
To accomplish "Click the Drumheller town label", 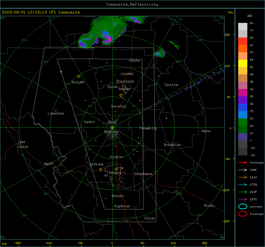I will pos(173,145).
